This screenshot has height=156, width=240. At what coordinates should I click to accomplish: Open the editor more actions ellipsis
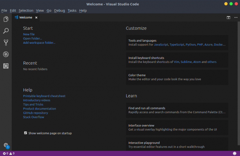(236, 18)
